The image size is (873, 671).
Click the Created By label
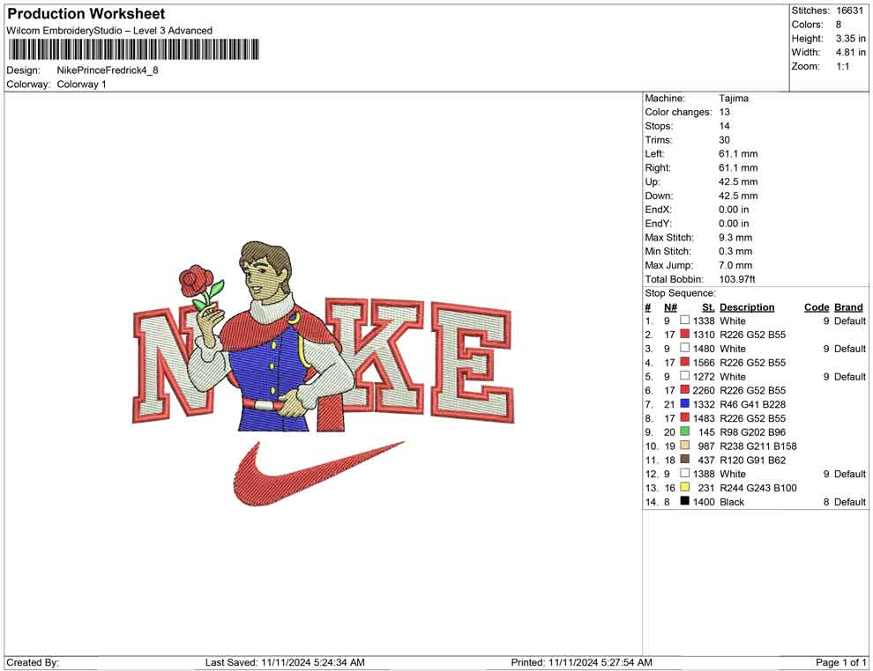(33, 662)
